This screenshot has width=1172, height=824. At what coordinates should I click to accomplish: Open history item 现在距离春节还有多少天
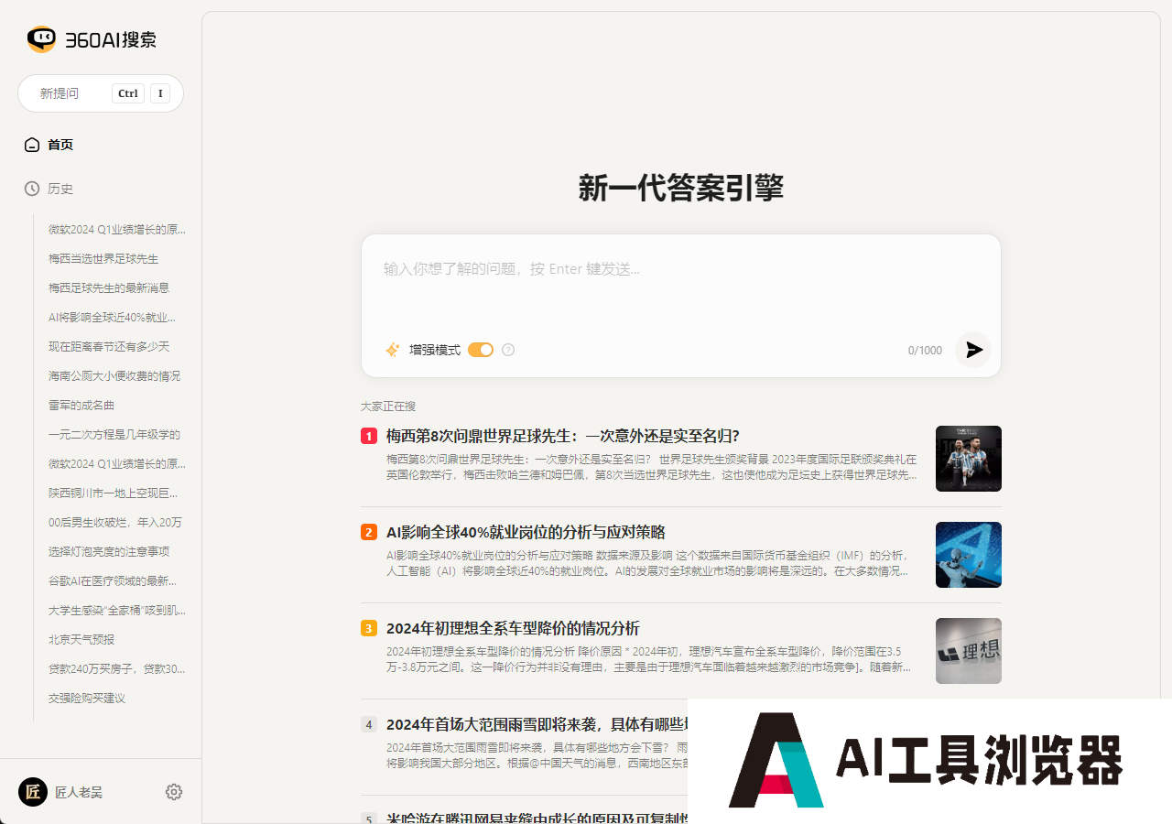[109, 347]
